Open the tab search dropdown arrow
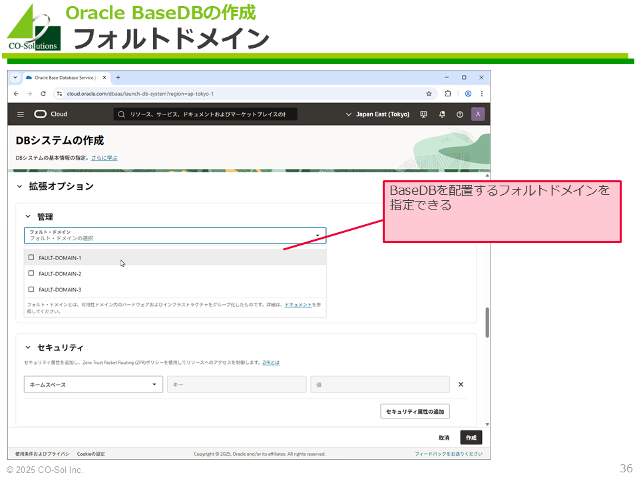The height and width of the screenshot is (479, 639). (x=15, y=77)
